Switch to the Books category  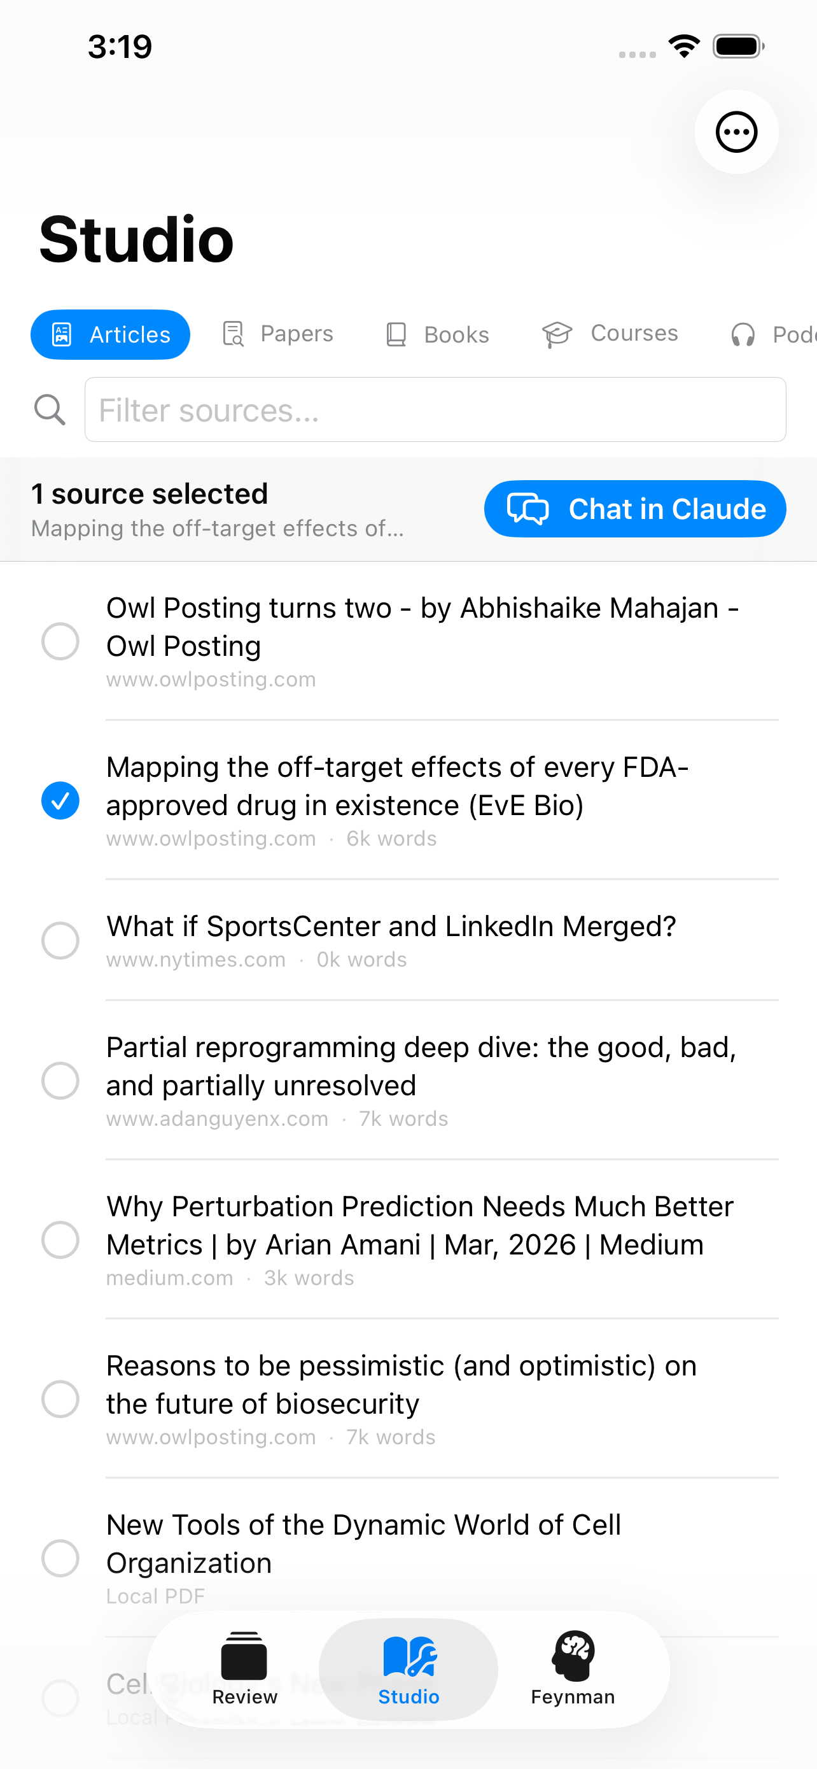pyautogui.click(x=438, y=334)
